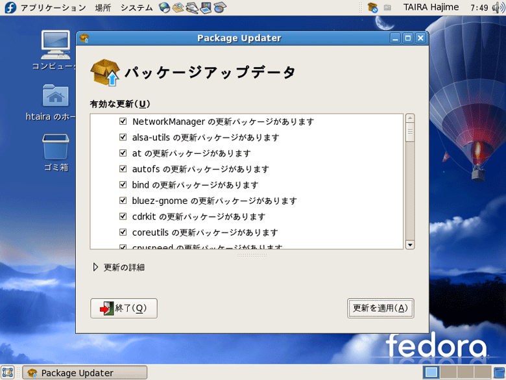Screen dimensions: 506x380
Task: Open the システム menu
Action: (x=137, y=8)
